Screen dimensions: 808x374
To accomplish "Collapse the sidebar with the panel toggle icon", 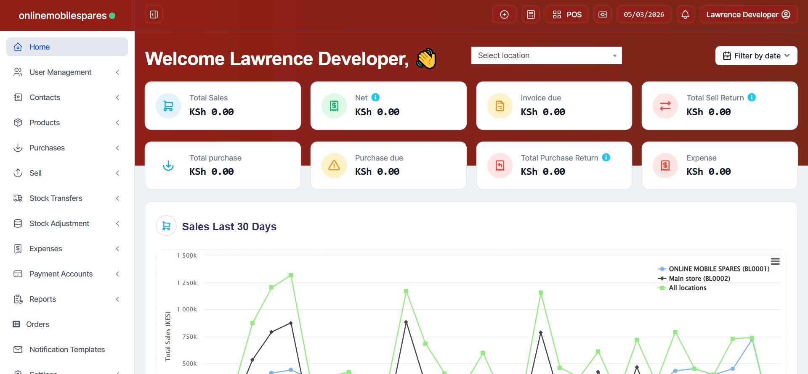I will pos(154,15).
